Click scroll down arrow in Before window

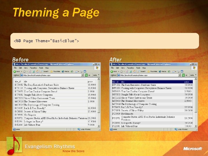pos(99,126)
